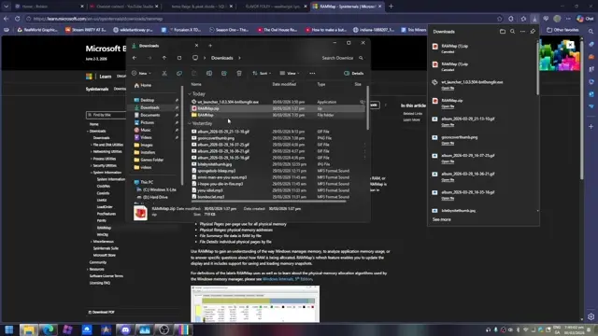Open The Owl House bookmark

coord(277,30)
